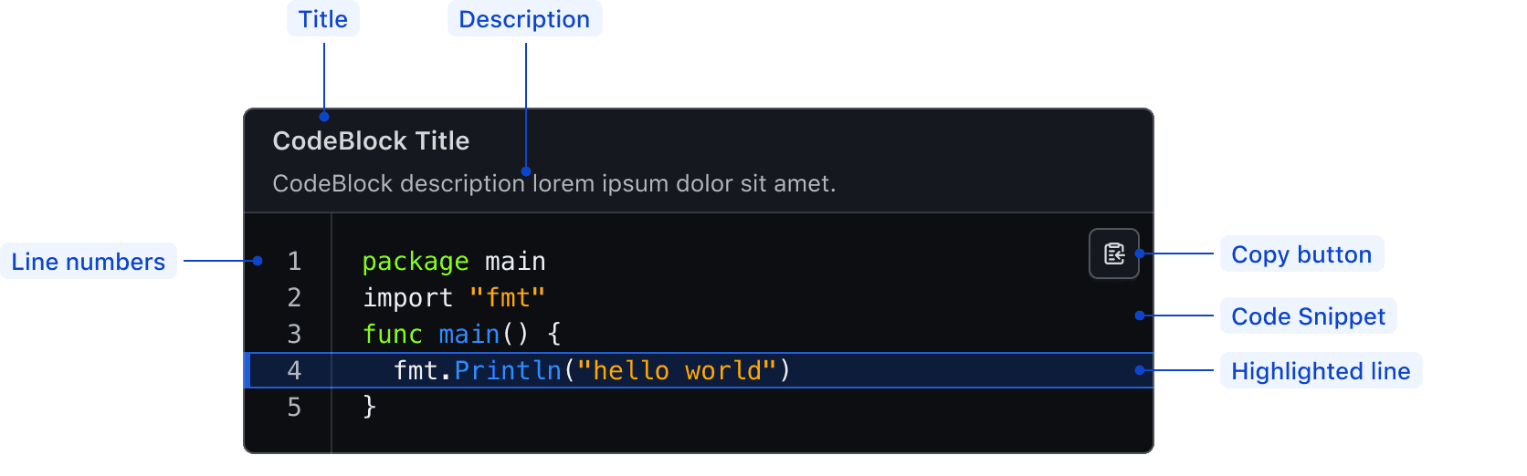Click the "Copy button" annotation label
Viewport: 1527px width, 476px height.
[x=1301, y=254]
